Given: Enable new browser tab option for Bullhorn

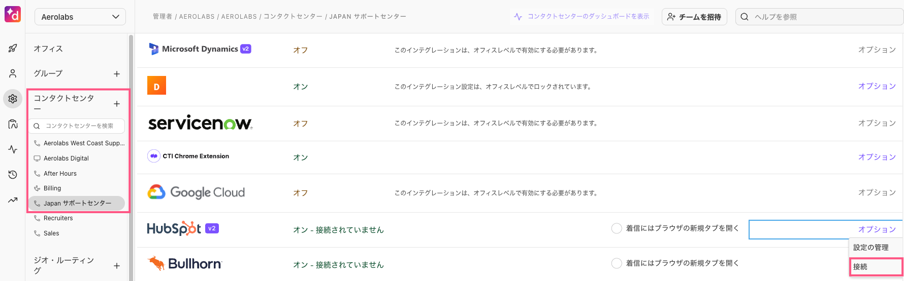Looking at the screenshot, I should [x=617, y=263].
